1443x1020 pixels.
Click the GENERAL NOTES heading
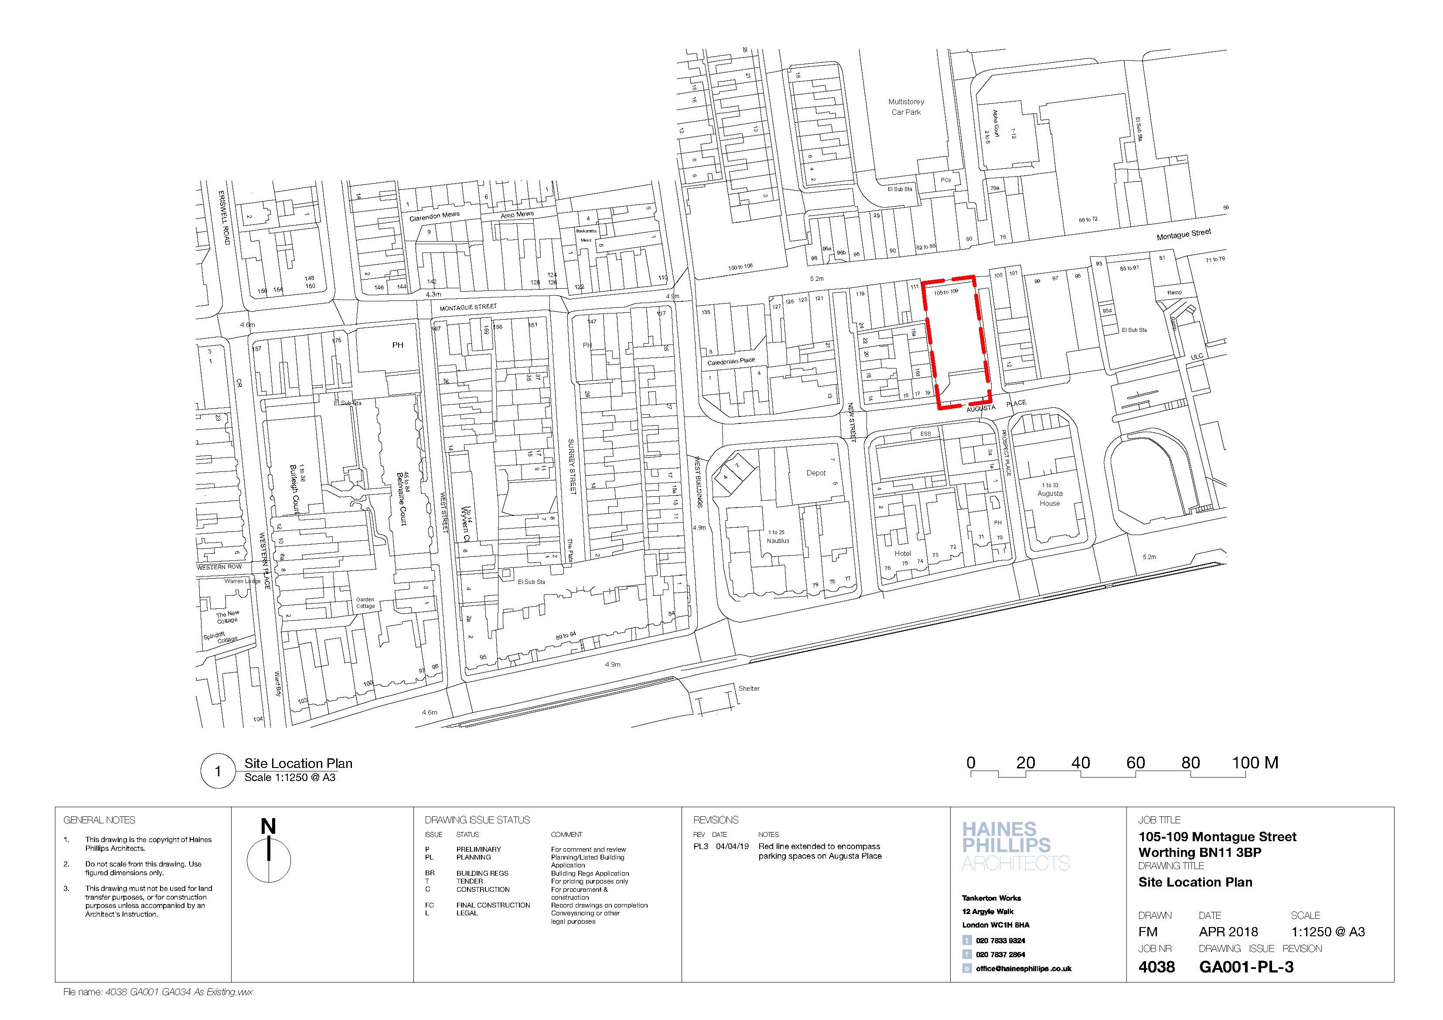(99, 820)
